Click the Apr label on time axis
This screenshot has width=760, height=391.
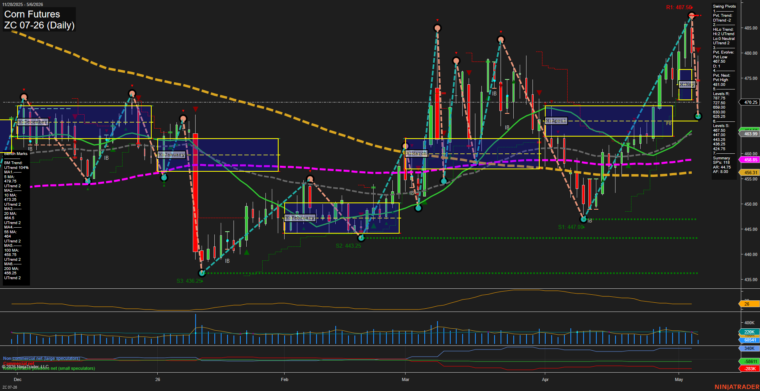click(545, 379)
